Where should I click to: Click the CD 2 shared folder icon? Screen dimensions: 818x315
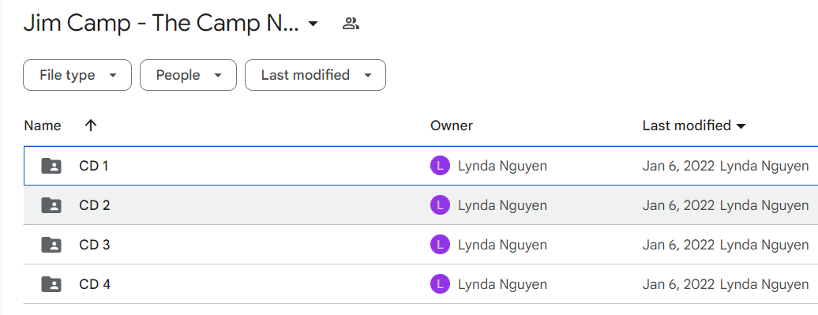click(51, 205)
